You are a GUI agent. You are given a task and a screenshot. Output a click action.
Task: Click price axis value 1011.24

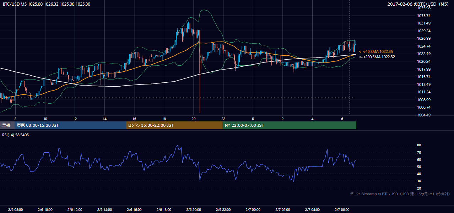click(x=423, y=92)
